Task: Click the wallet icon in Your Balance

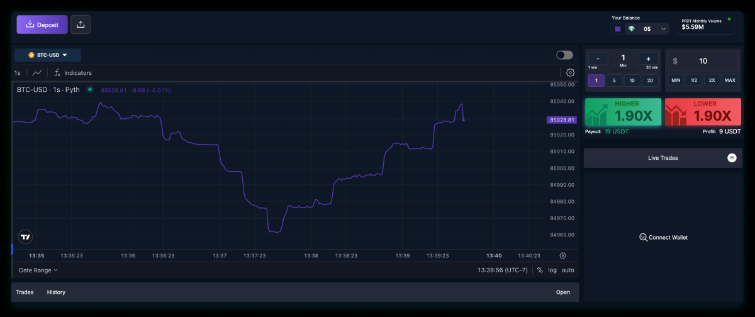Action: [x=618, y=28]
